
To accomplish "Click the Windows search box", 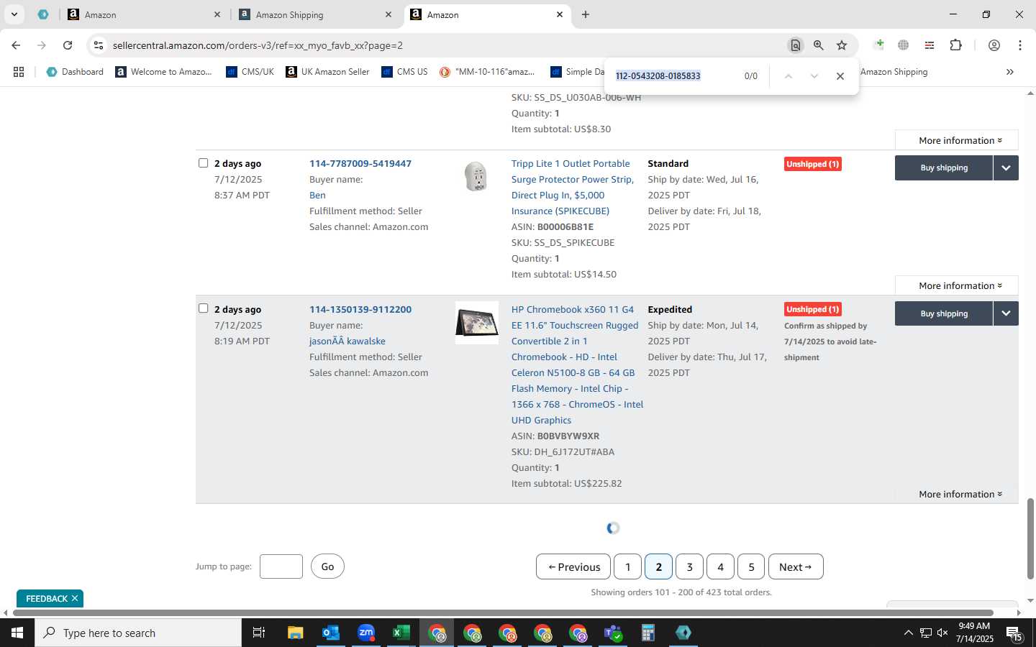I will click(x=138, y=633).
